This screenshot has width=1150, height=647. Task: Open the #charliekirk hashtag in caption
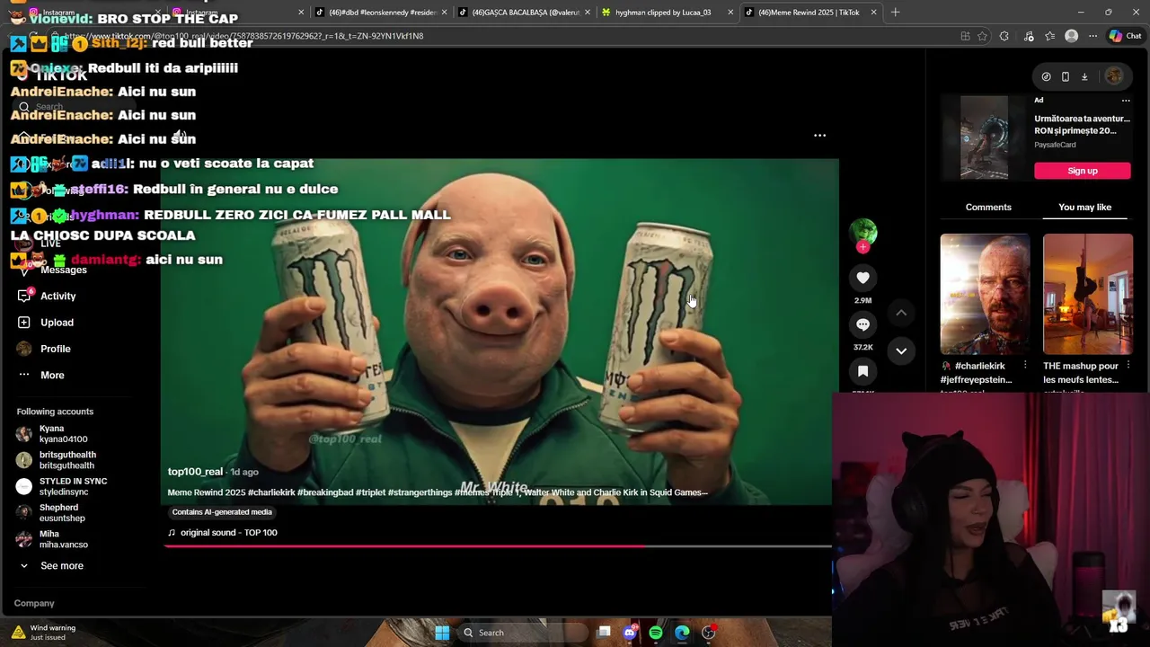click(271, 492)
